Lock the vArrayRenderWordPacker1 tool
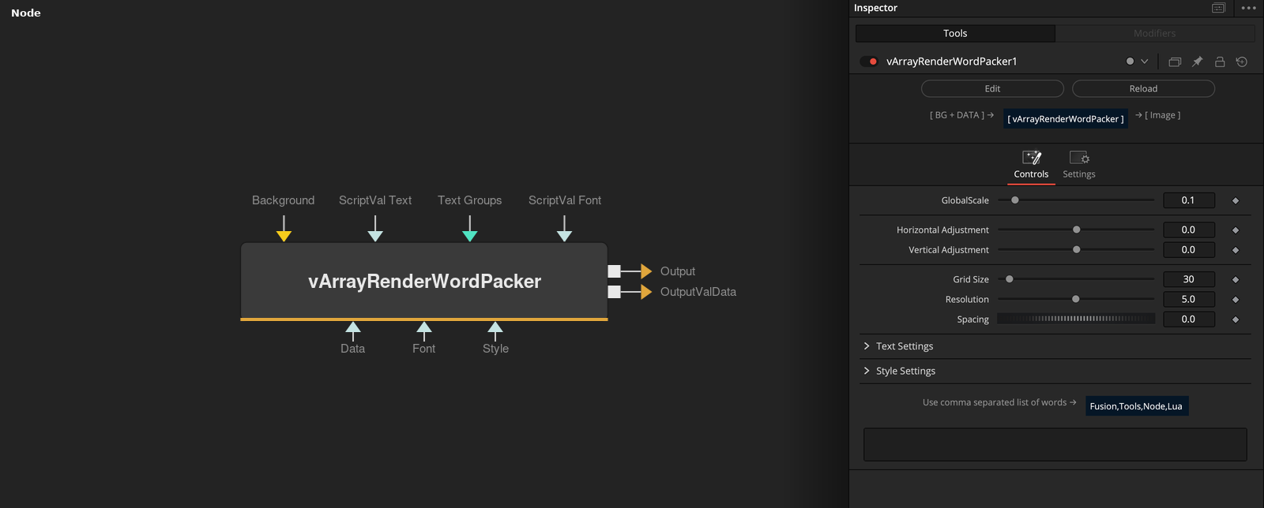The image size is (1264, 508). 1220,62
